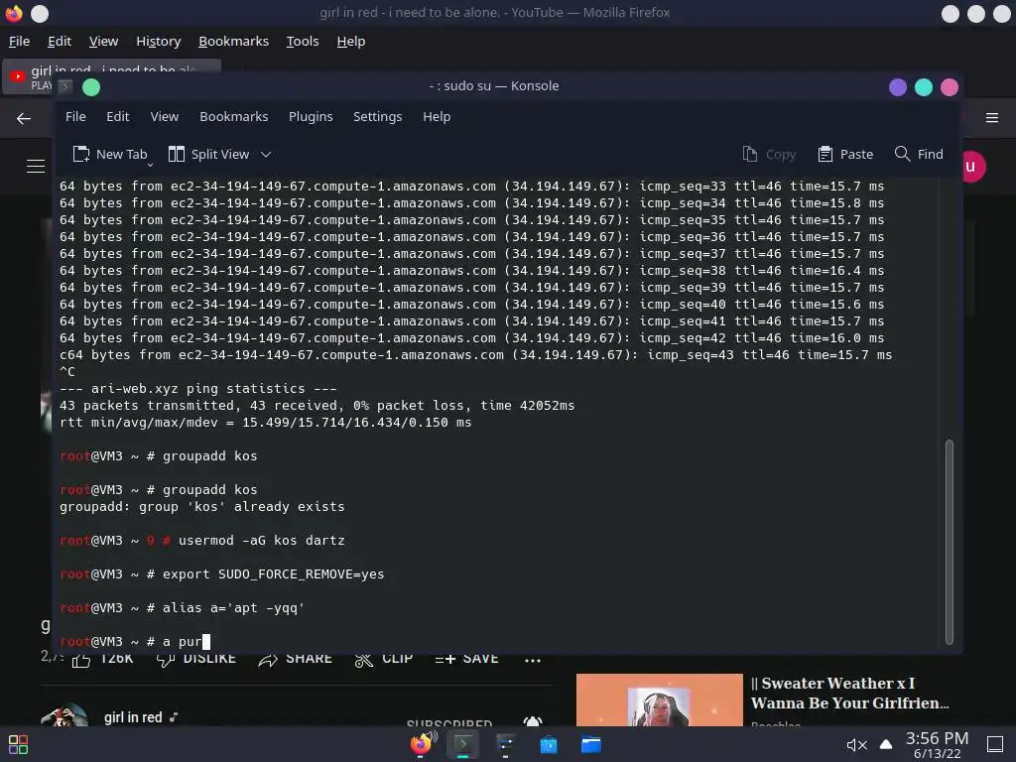Click New Tab button in Konsole
Screen dimensions: 1016x762
(x=110, y=154)
